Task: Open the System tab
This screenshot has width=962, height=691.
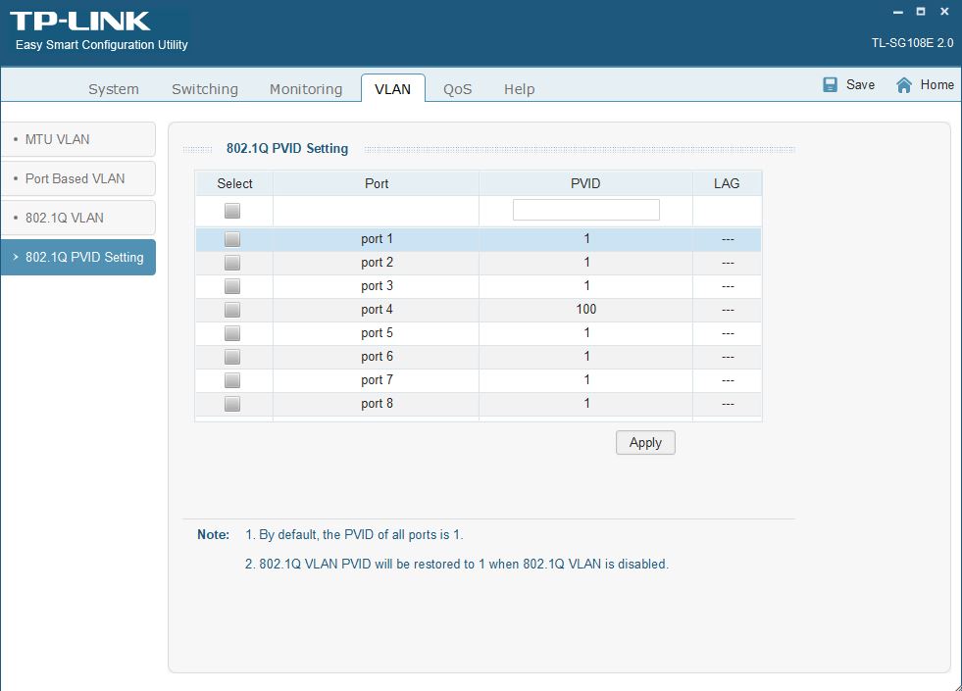Action: coord(114,89)
